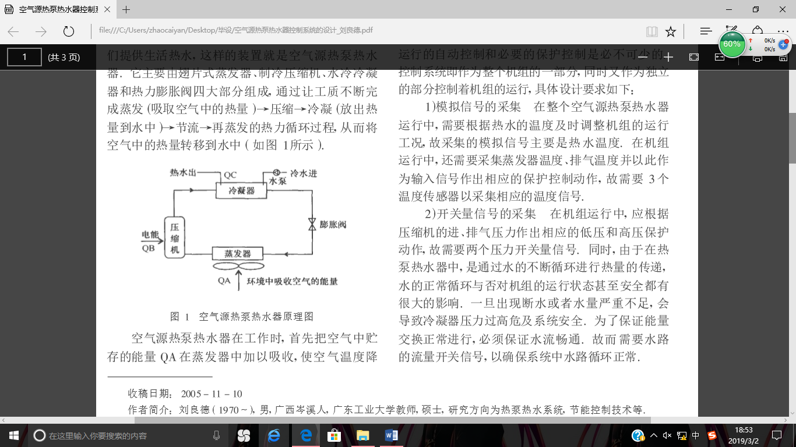Click "环境中吸收空气的能量" diagram label
The height and width of the screenshot is (447, 796).
293,282
